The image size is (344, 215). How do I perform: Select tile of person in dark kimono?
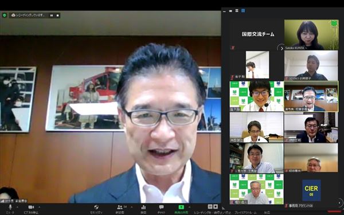(311, 65)
